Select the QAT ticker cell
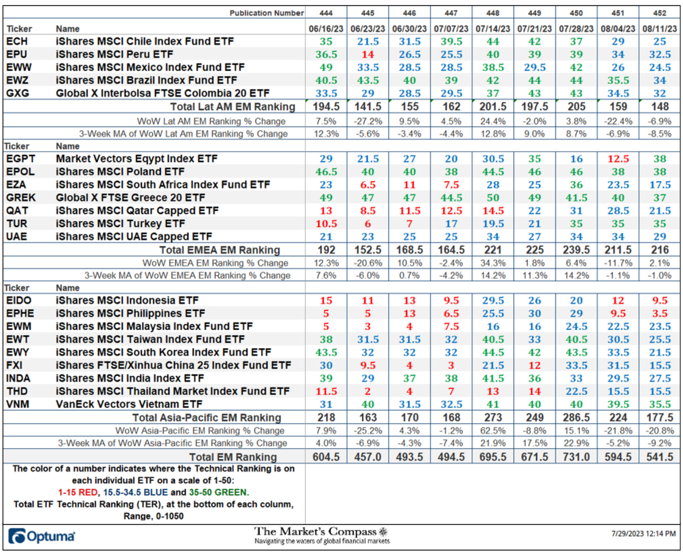Image resolution: width=683 pixels, height=553 pixels. (x=17, y=211)
